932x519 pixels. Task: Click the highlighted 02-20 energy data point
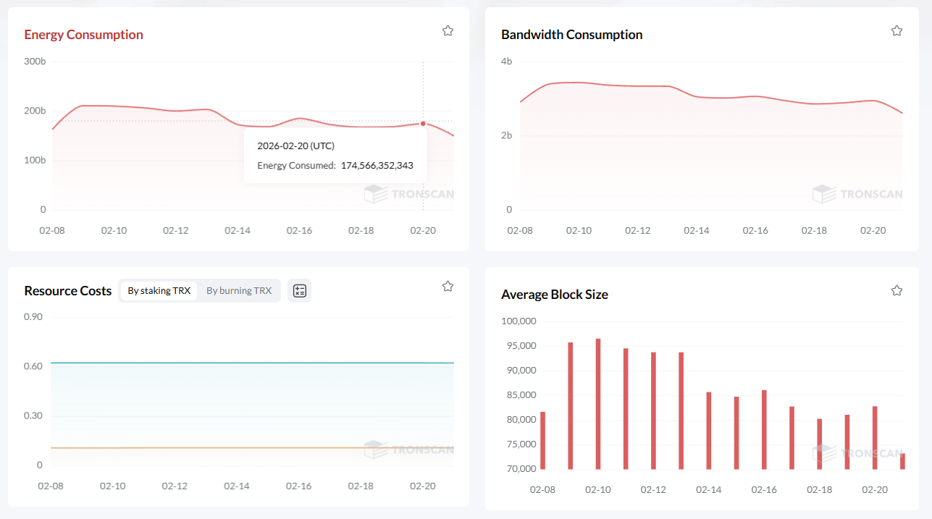pos(423,123)
